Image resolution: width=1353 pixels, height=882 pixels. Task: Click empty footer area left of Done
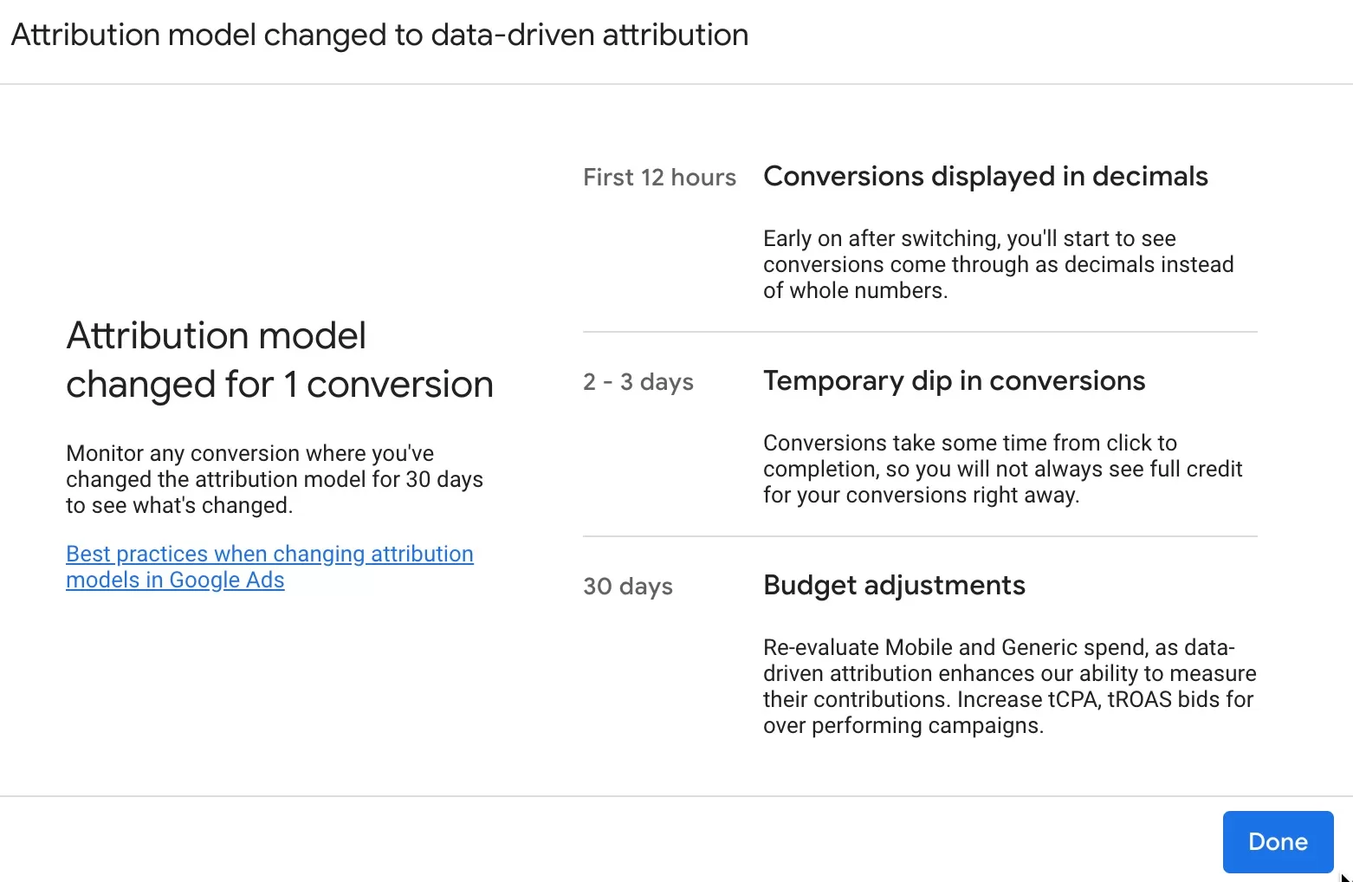(606, 840)
